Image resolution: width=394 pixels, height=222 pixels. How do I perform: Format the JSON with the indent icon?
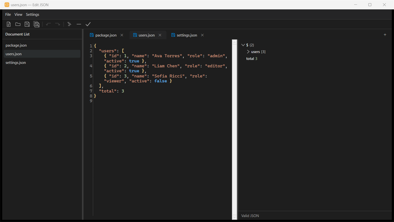69,24
